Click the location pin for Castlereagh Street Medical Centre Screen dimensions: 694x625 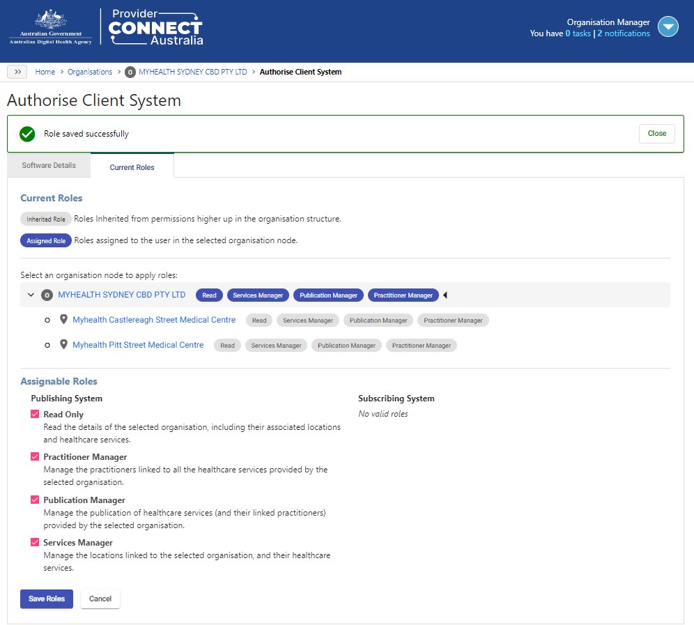(63, 320)
